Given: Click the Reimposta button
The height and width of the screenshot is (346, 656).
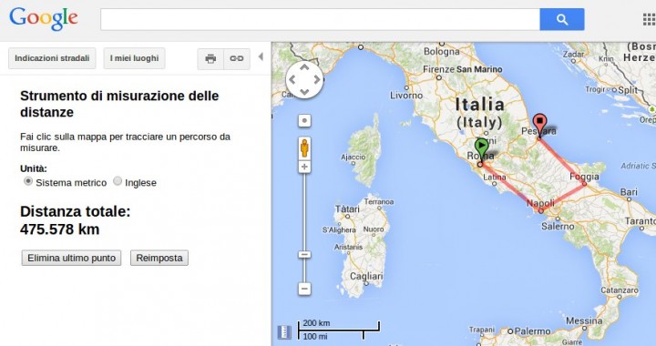Looking at the screenshot, I should coord(159,258).
